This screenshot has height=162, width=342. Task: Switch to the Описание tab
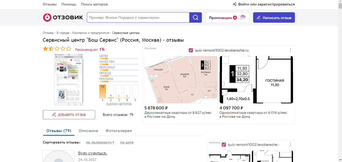[88, 130]
